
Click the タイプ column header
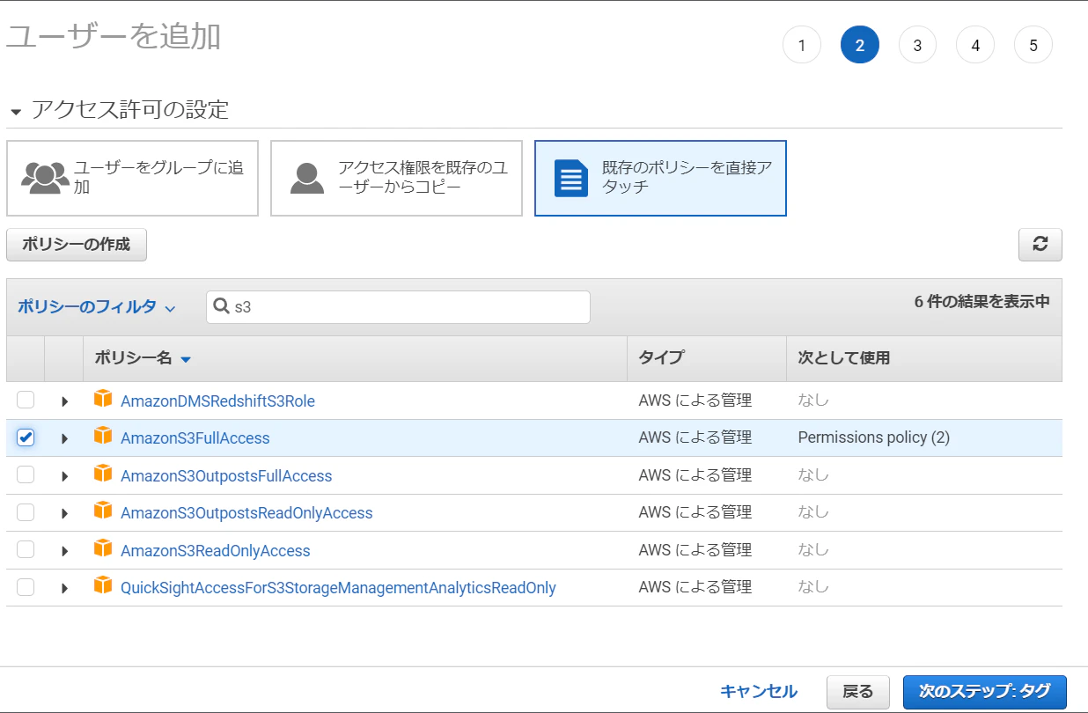(x=661, y=357)
